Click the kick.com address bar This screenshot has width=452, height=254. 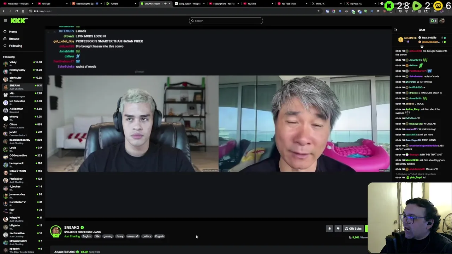point(173,11)
